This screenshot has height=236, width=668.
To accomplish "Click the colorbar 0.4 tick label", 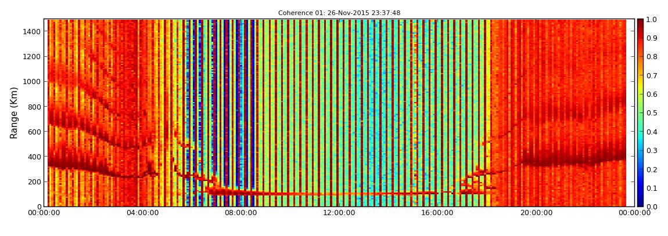I will point(651,132).
